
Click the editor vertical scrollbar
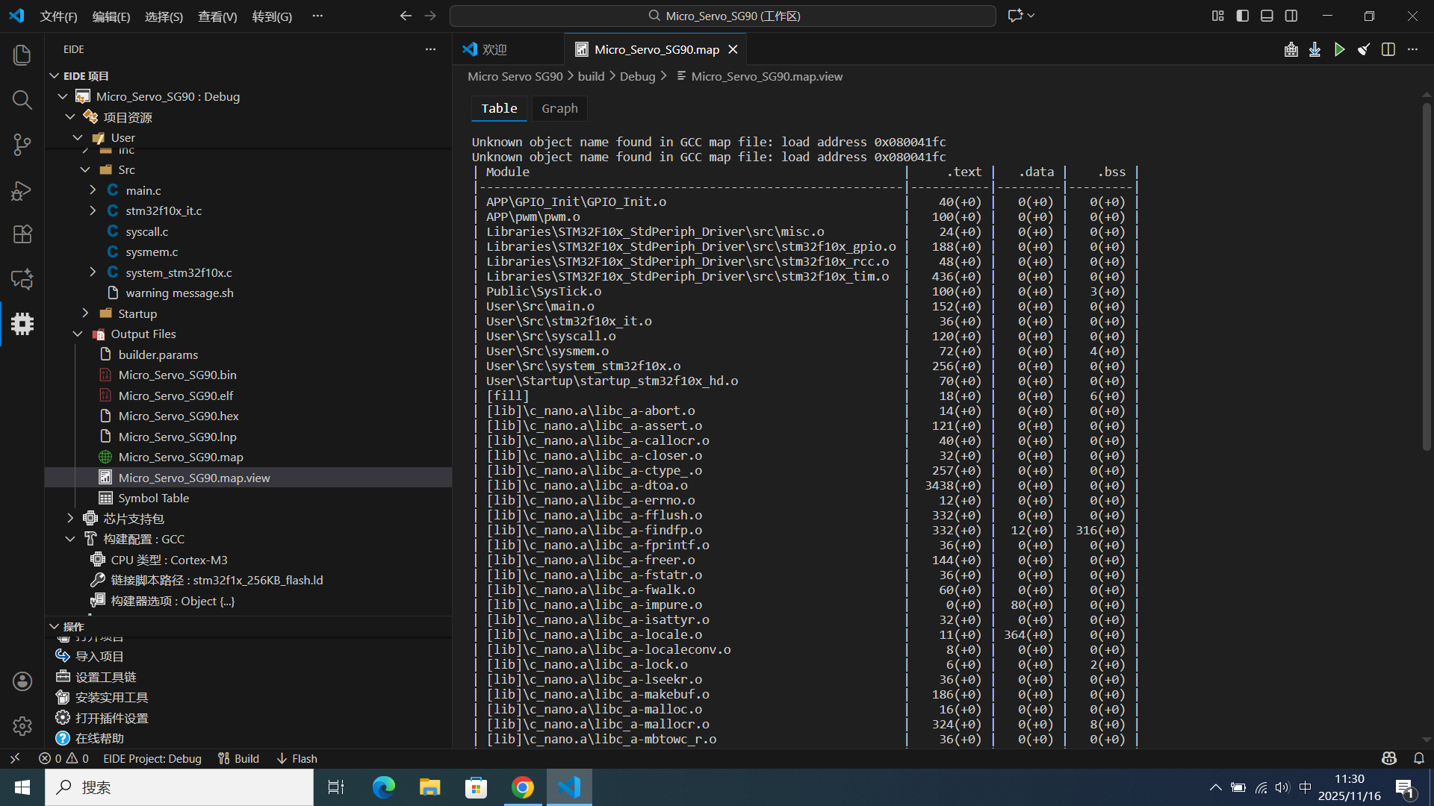(1426, 276)
